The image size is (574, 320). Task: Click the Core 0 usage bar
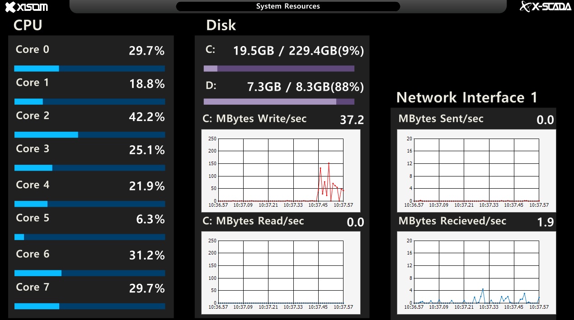click(x=89, y=69)
